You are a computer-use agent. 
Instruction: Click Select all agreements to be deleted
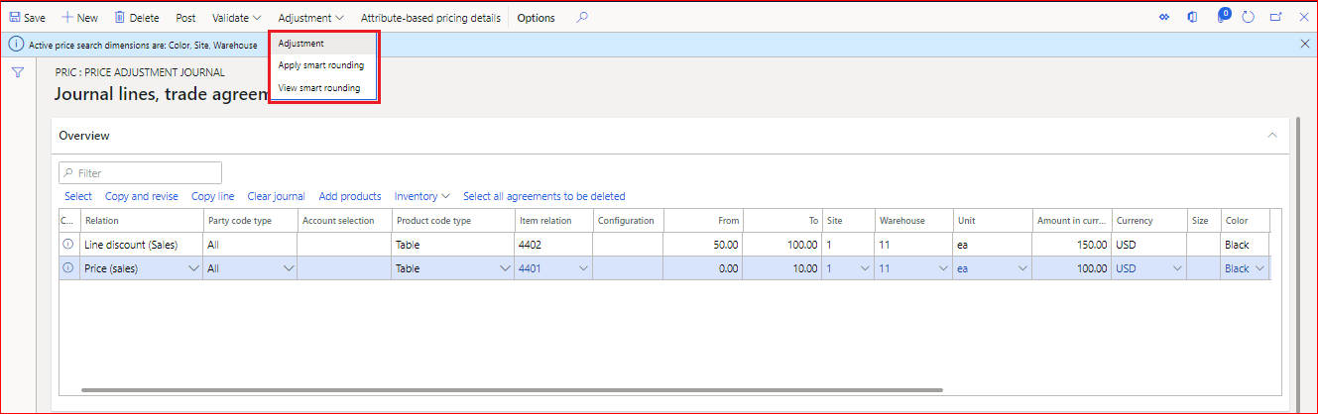point(544,196)
